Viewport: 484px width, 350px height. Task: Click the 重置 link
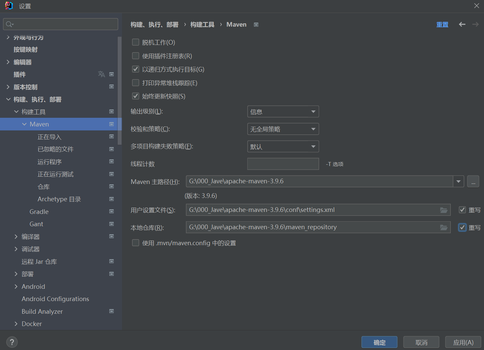pos(442,25)
